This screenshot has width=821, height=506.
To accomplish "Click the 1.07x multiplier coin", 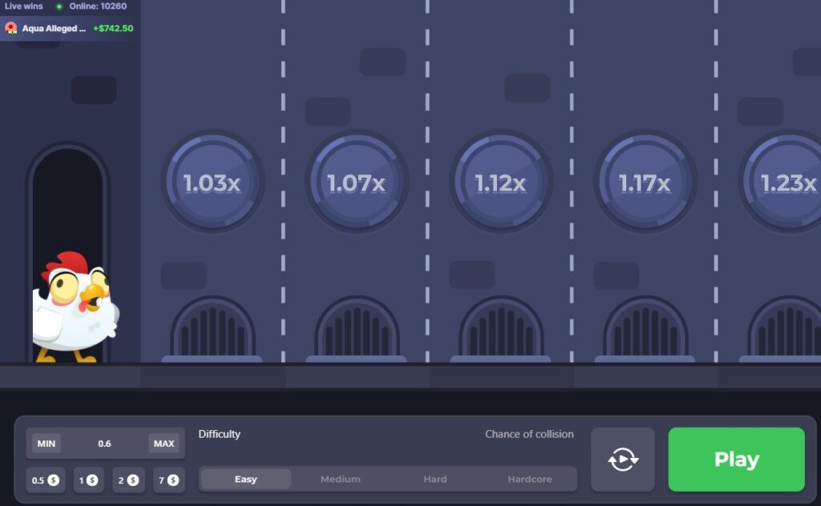I will click(357, 183).
